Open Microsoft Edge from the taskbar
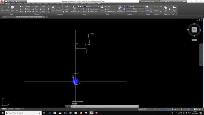The width and height of the screenshot is (204, 115). tap(50, 113)
